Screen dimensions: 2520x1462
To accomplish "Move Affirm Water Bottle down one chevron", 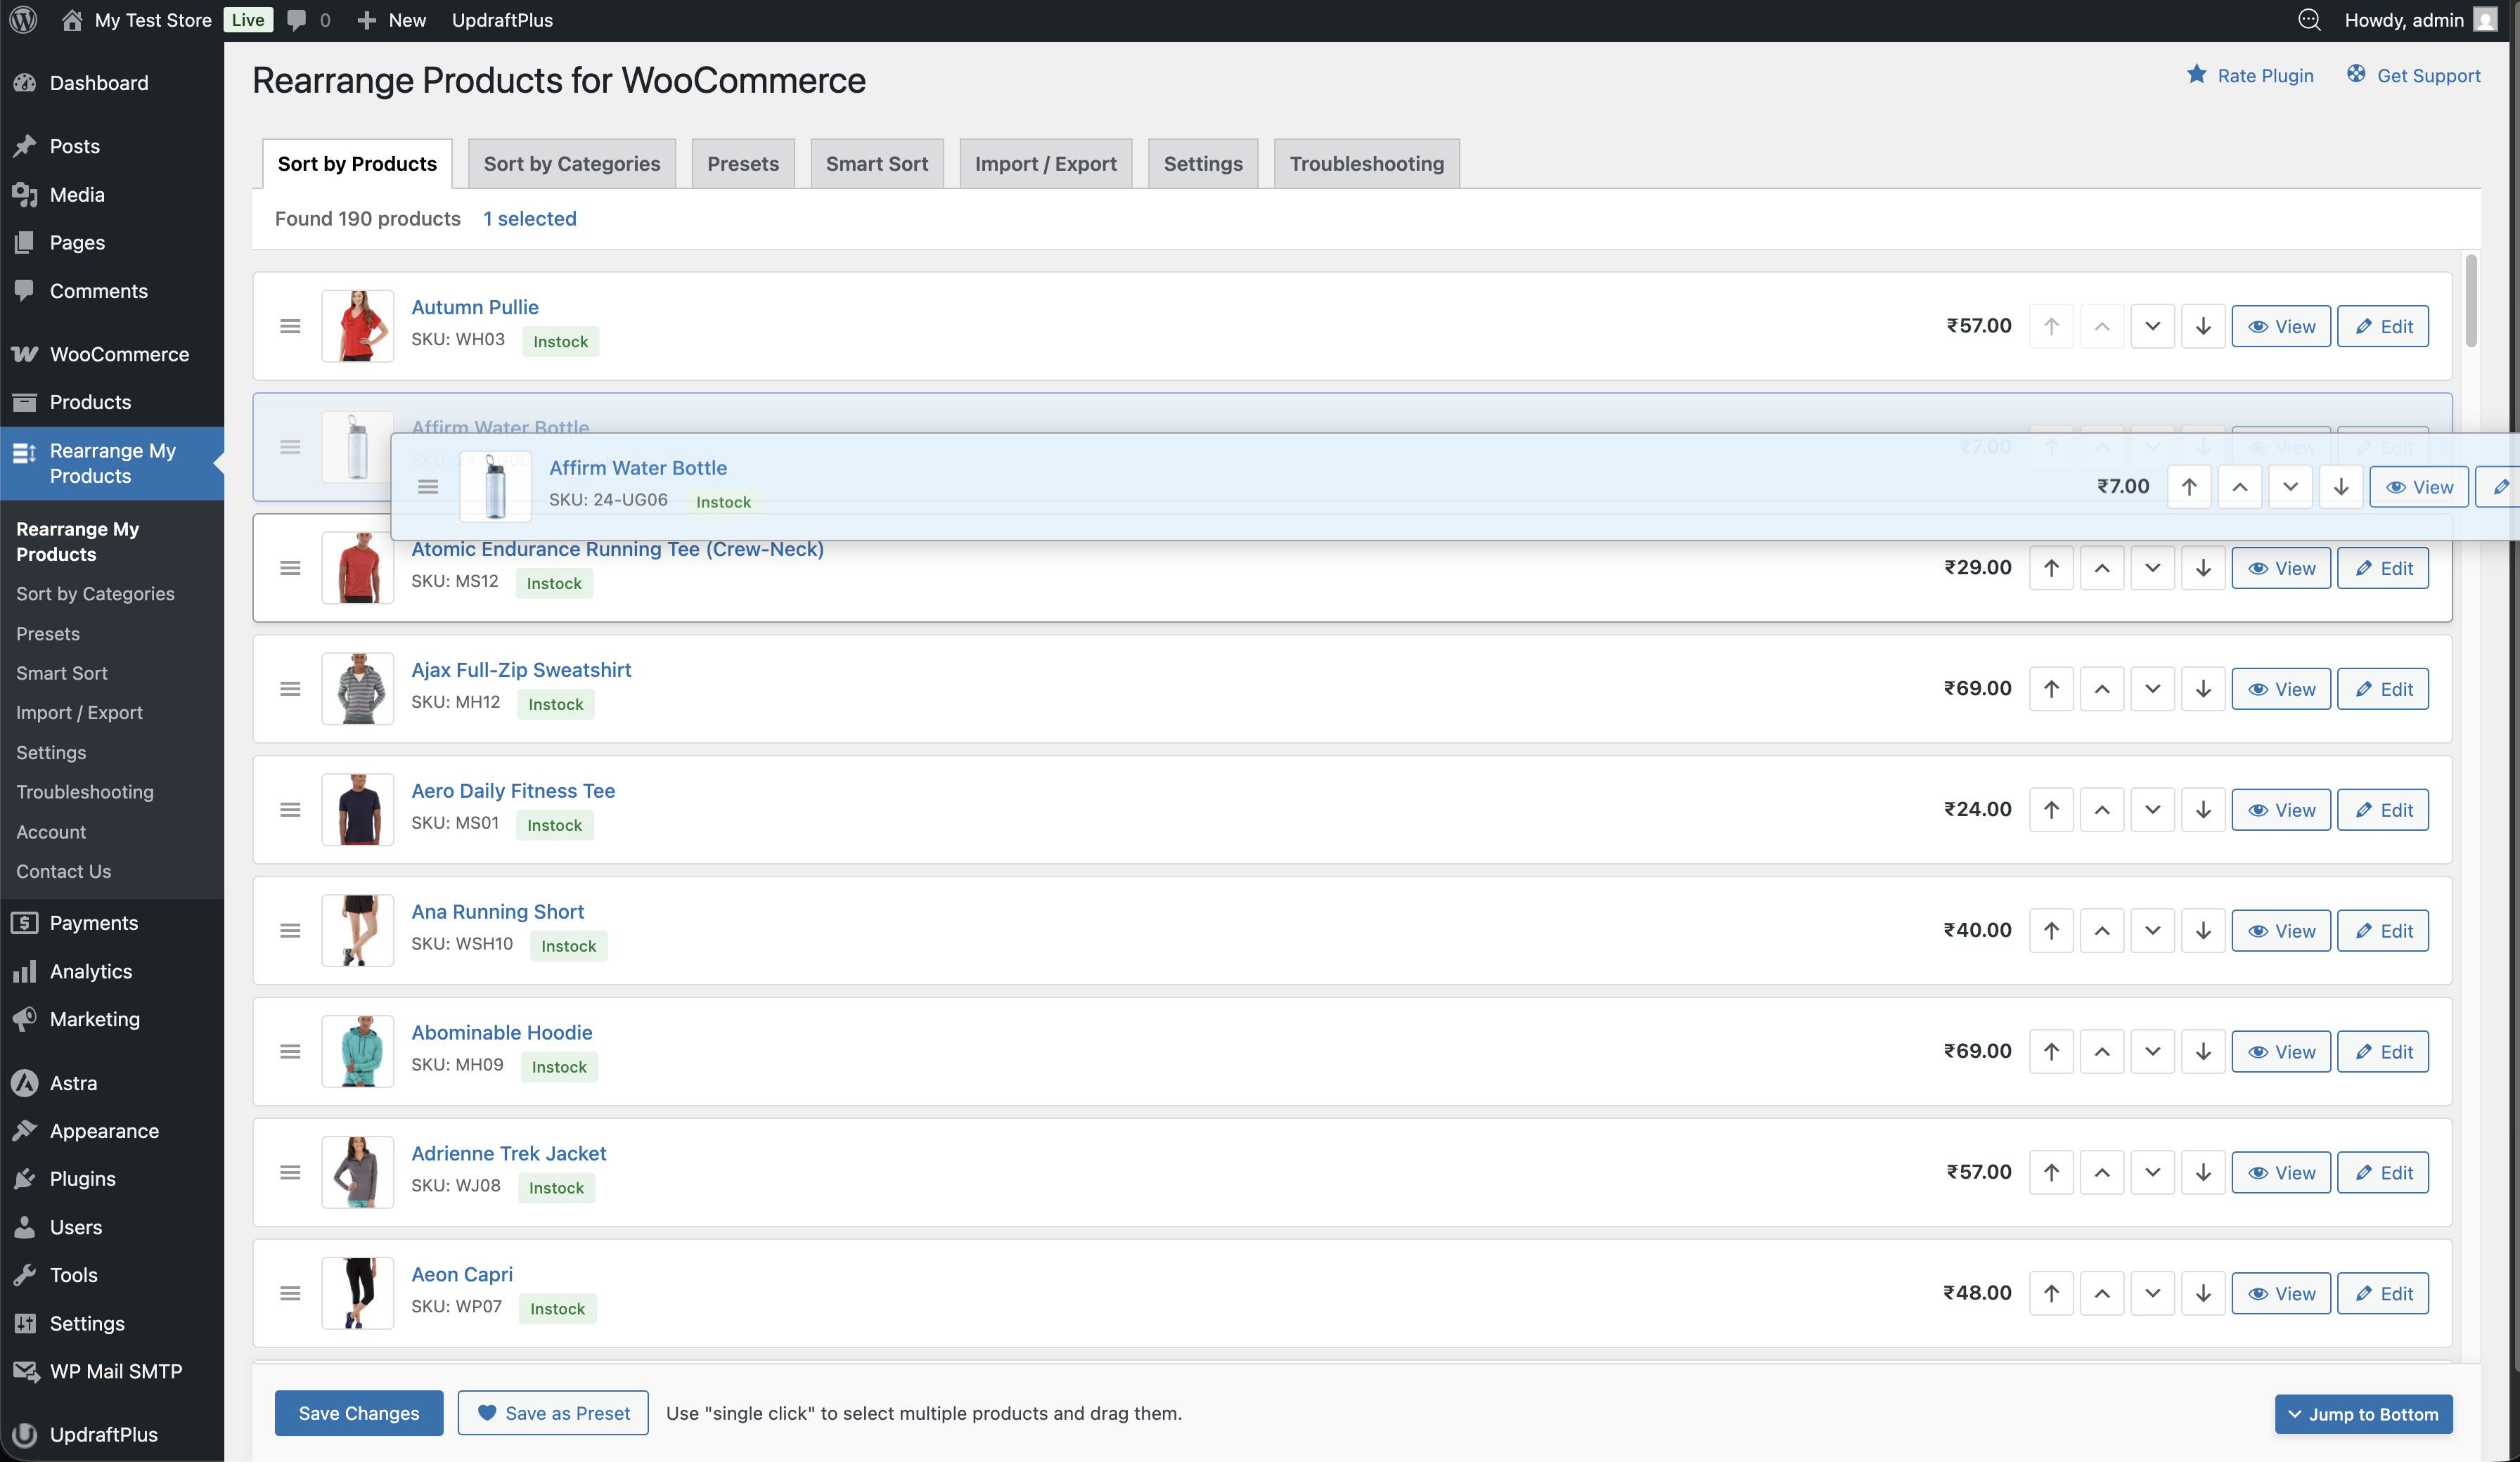I will 2290,487.
